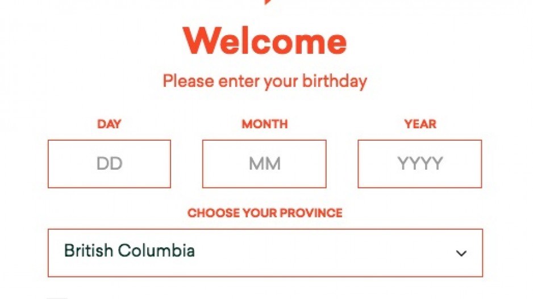
Task: Click the MM placeholder text
Action: click(x=264, y=163)
